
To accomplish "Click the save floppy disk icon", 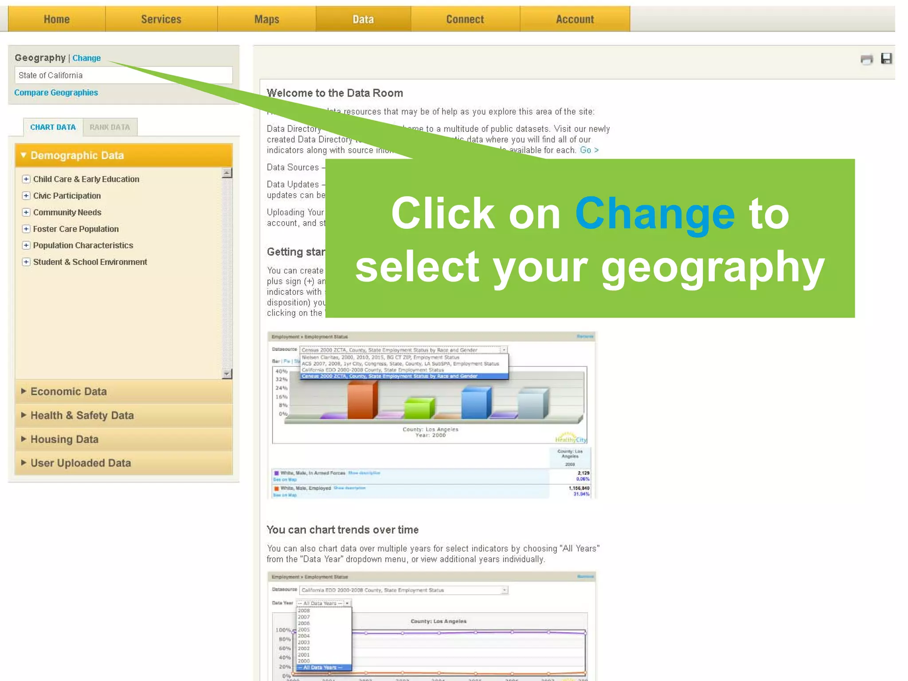I will tap(886, 59).
